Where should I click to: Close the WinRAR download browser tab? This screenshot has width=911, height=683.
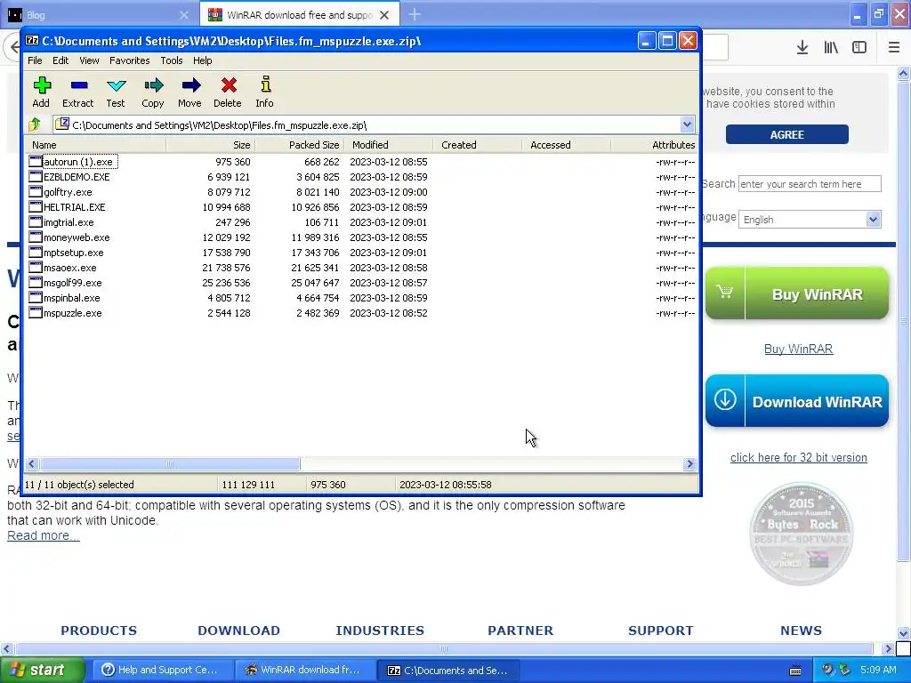pos(384,15)
